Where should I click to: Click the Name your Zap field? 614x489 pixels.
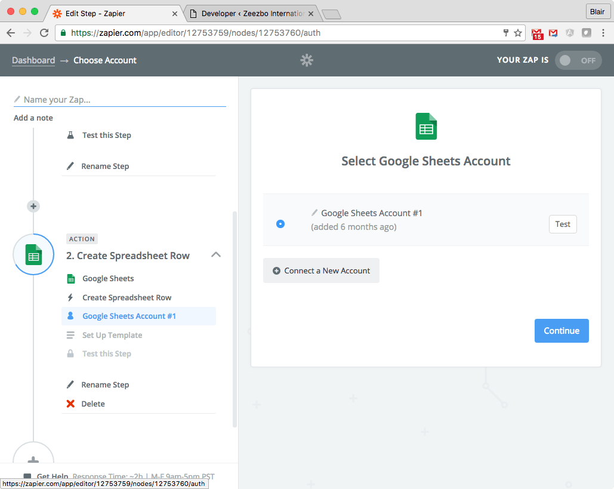click(120, 100)
